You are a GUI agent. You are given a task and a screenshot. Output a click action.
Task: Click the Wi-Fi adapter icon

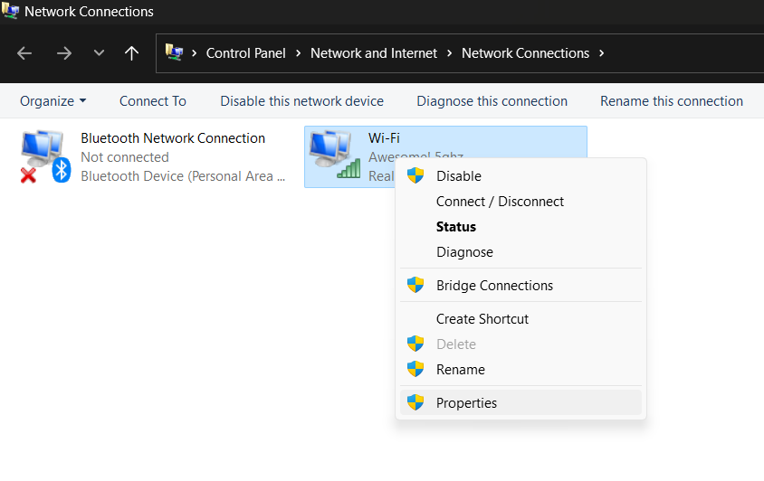(x=335, y=155)
